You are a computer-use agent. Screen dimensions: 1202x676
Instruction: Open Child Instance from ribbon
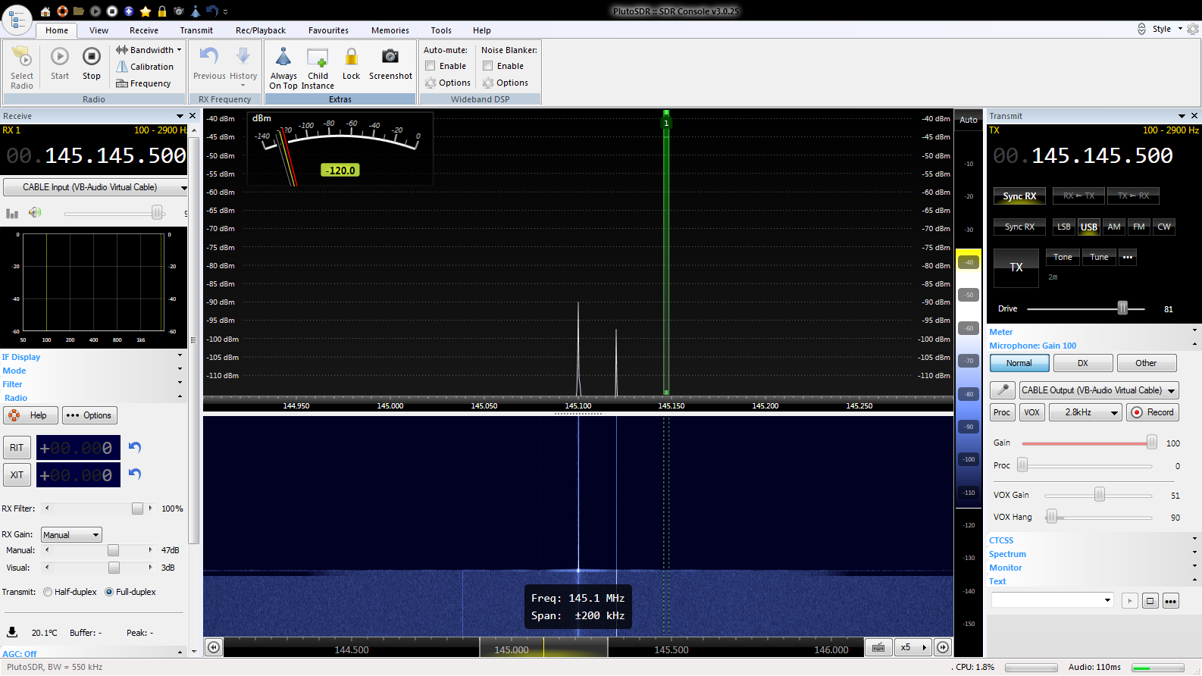coord(318,59)
